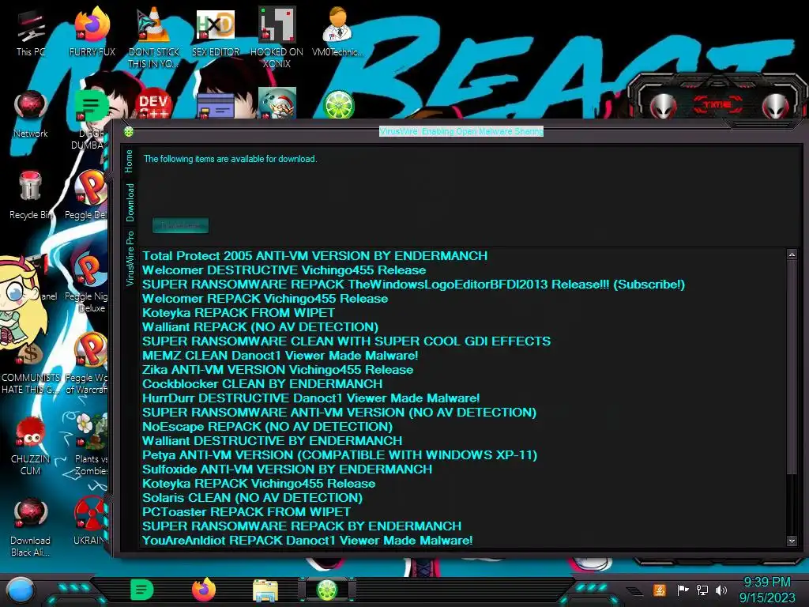Viewport: 809px width, 607px height.
Task: Click the lime icon in VirusWire title bar
Action: click(x=129, y=132)
